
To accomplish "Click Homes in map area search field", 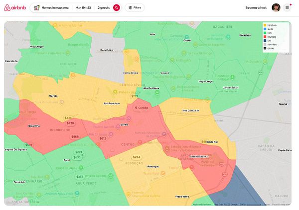I will [55, 8].
